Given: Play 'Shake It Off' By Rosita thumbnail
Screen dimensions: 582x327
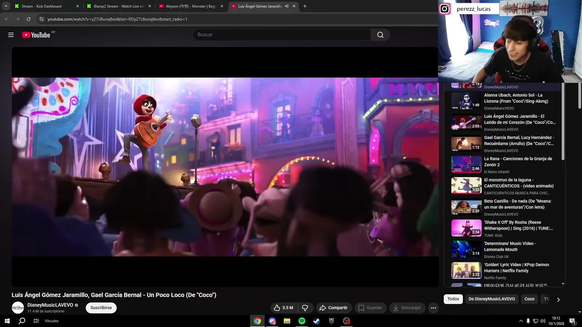Looking at the screenshot, I should (x=466, y=228).
